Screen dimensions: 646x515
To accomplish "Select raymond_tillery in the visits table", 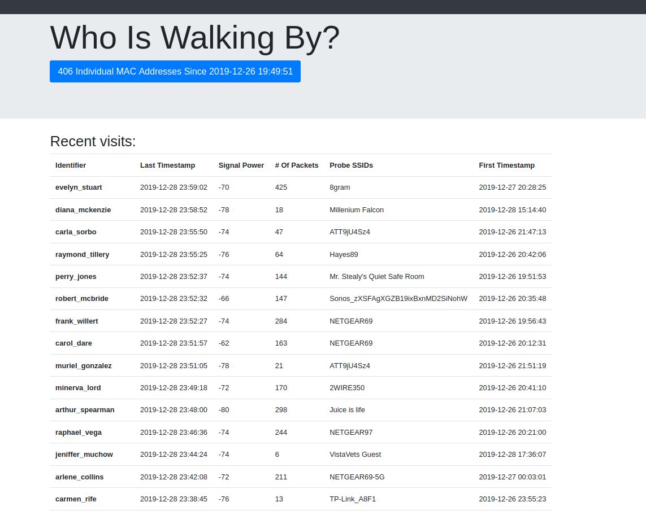I will click(x=83, y=255).
